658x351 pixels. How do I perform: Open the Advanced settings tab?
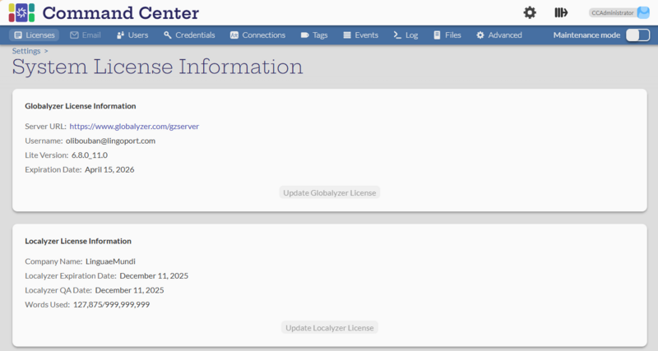coord(498,35)
